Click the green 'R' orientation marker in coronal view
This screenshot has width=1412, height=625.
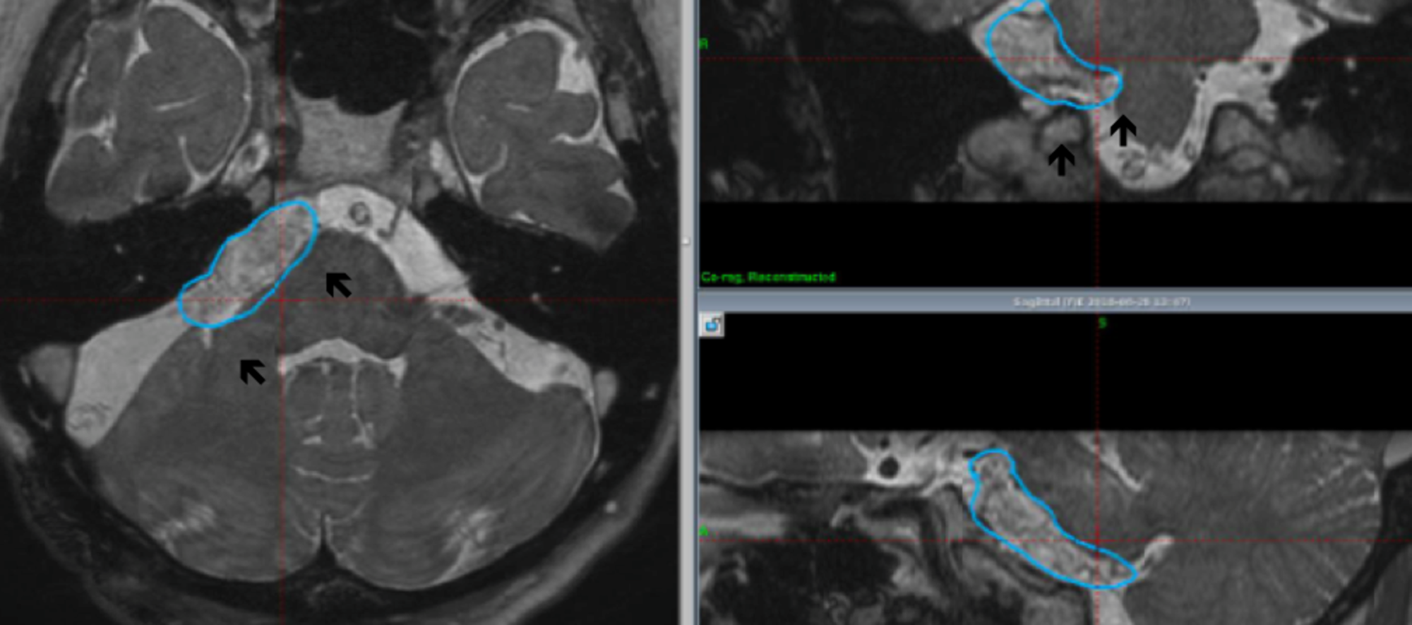703,44
